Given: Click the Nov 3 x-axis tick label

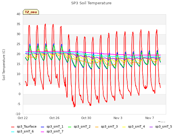Looking at the screenshot, I should point(118,118).
